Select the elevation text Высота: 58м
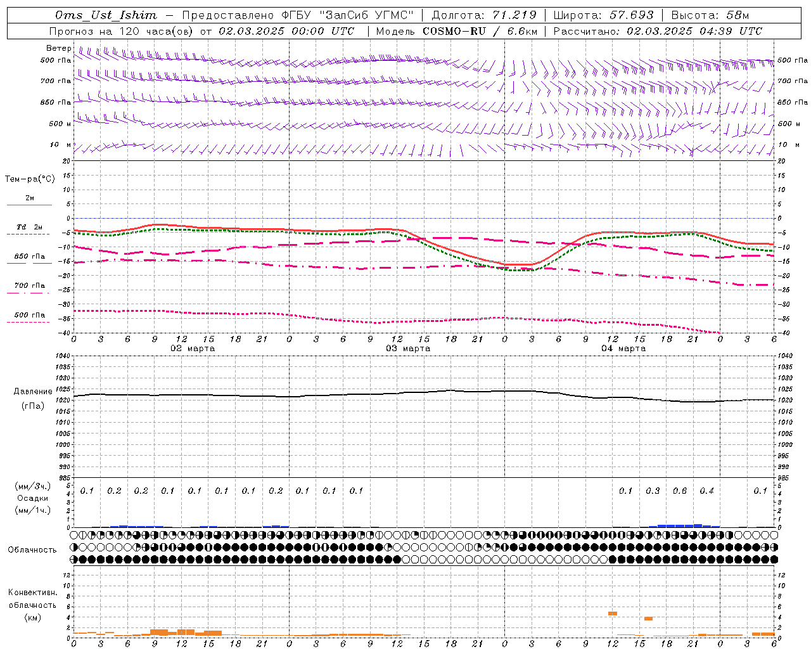This screenshot has height=649, width=811. point(710,15)
